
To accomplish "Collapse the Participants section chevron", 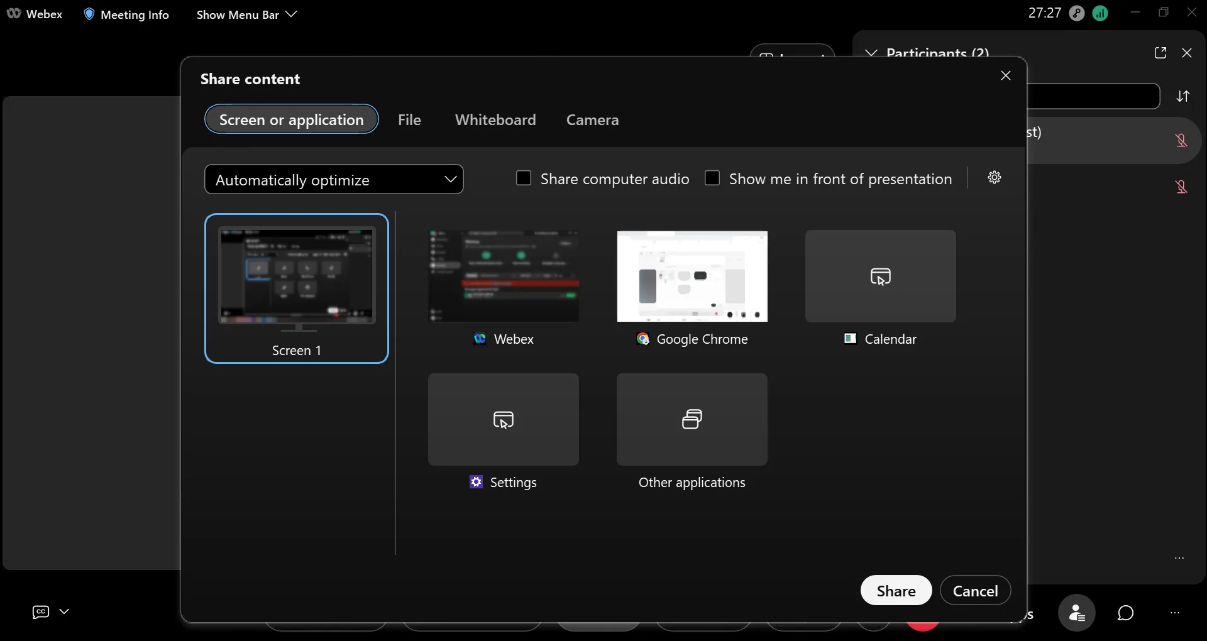I will coord(871,53).
